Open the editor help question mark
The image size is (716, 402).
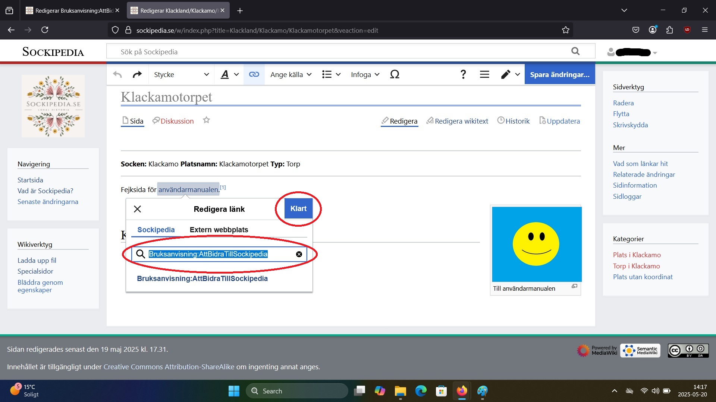point(463,74)
